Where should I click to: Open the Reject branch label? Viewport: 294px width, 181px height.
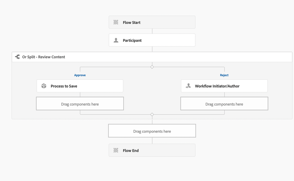pos(224,75)
